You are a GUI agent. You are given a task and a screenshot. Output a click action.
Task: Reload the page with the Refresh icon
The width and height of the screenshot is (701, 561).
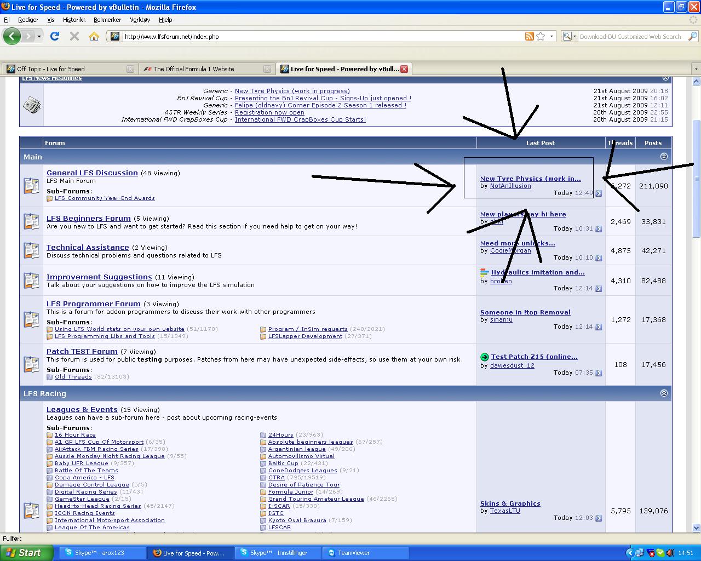tap(54, 37)
